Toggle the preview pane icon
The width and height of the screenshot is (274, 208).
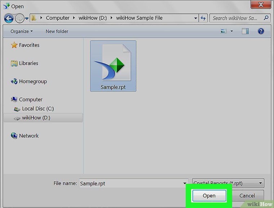[246, 31]
